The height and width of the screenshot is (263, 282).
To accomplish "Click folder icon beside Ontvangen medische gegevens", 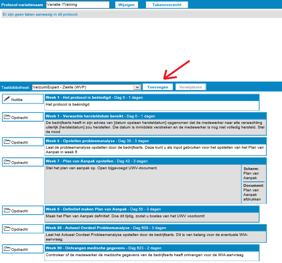I will point(7,249).
